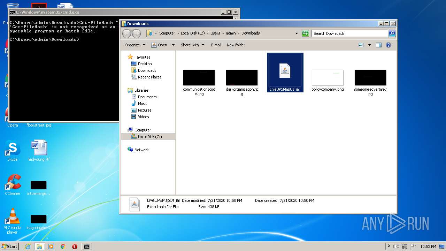Viewport: 446px width, 251px height.
Task: Click the Start button
Action: click(x=10, y=246)
